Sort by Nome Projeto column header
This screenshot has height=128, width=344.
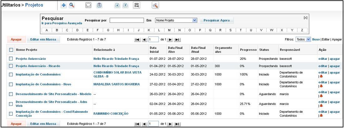[x=26, y=50]
